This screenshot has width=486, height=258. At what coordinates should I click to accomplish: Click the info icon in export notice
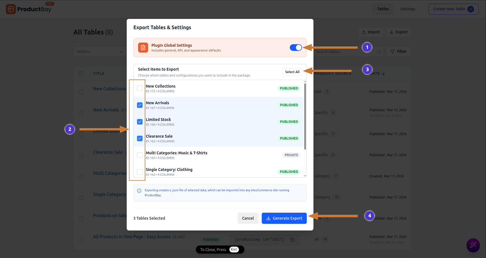139,191
